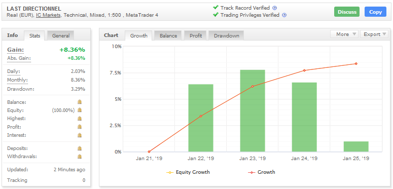Open help icon beside Track Record Verified

(274, 8)
